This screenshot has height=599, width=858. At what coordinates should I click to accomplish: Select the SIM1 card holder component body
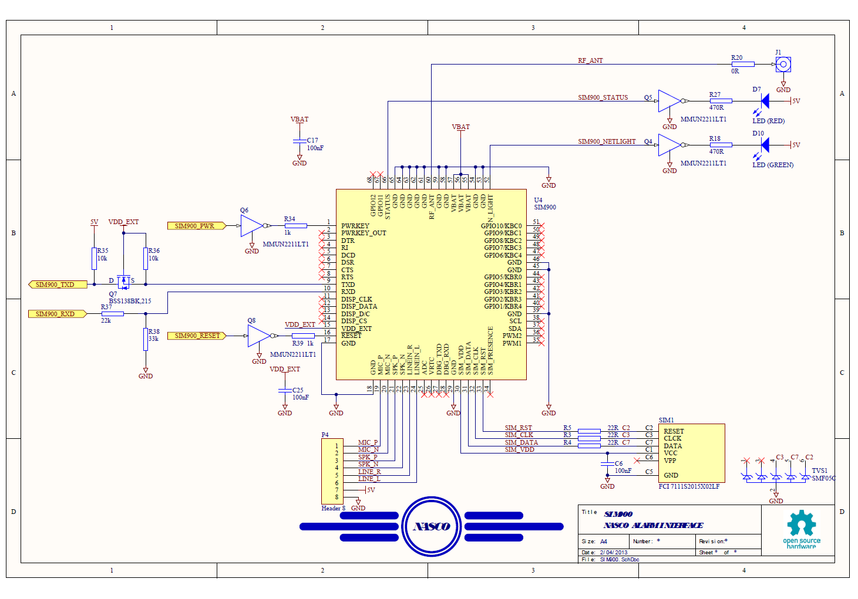[692, 453]
